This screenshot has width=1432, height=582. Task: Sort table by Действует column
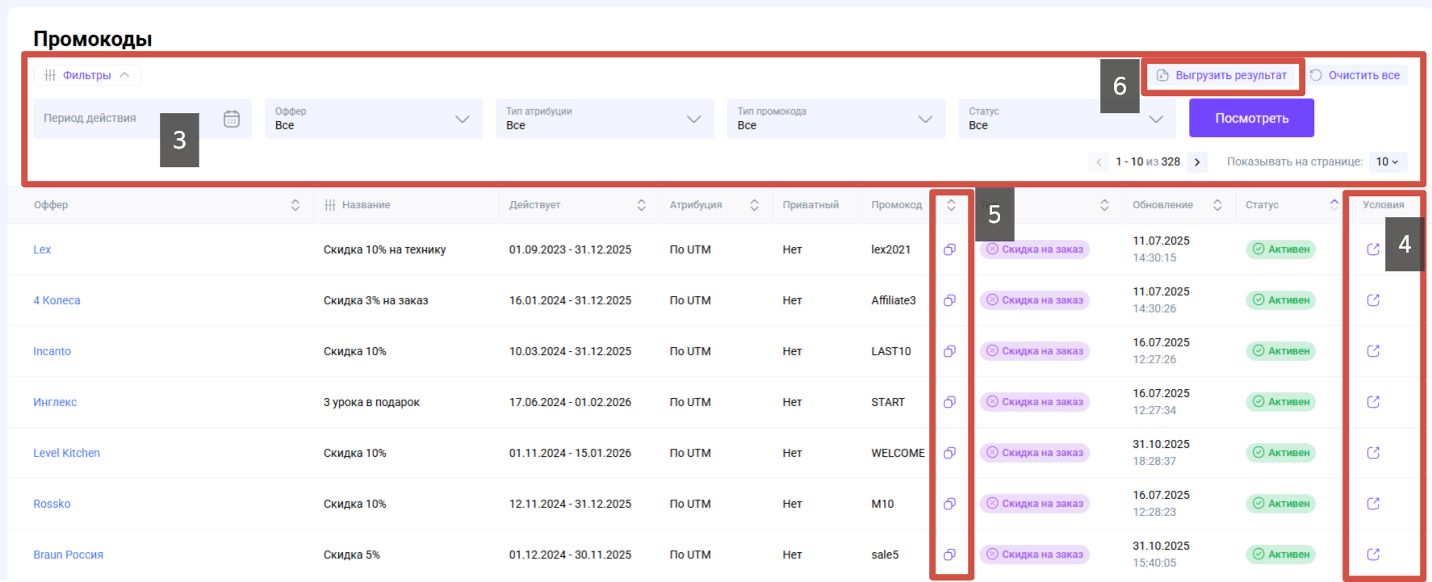tap(641, 205)
